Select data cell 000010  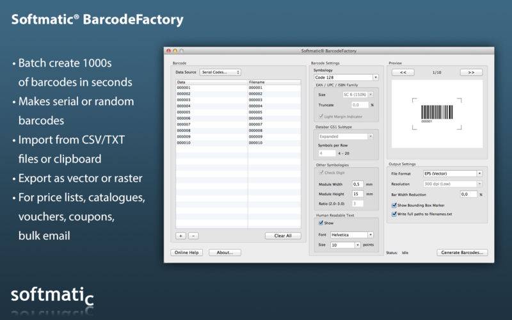click(212, 143)
